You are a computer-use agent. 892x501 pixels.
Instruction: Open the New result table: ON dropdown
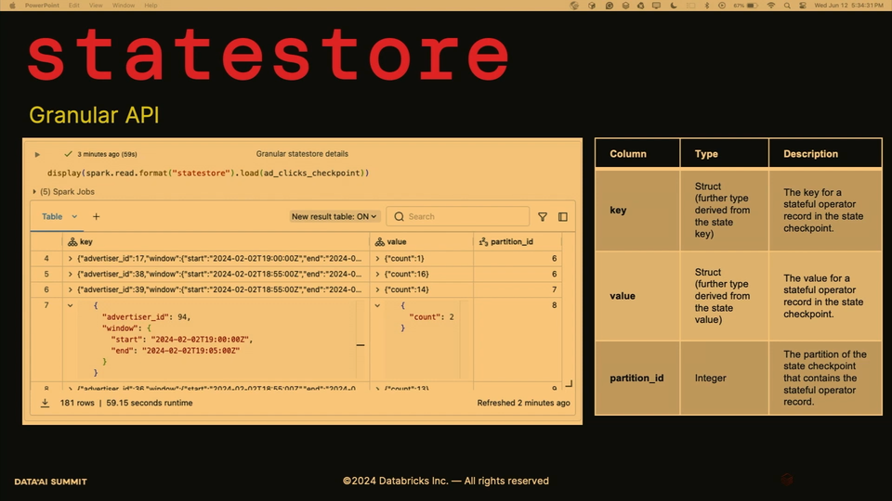[x=334, y=216]
